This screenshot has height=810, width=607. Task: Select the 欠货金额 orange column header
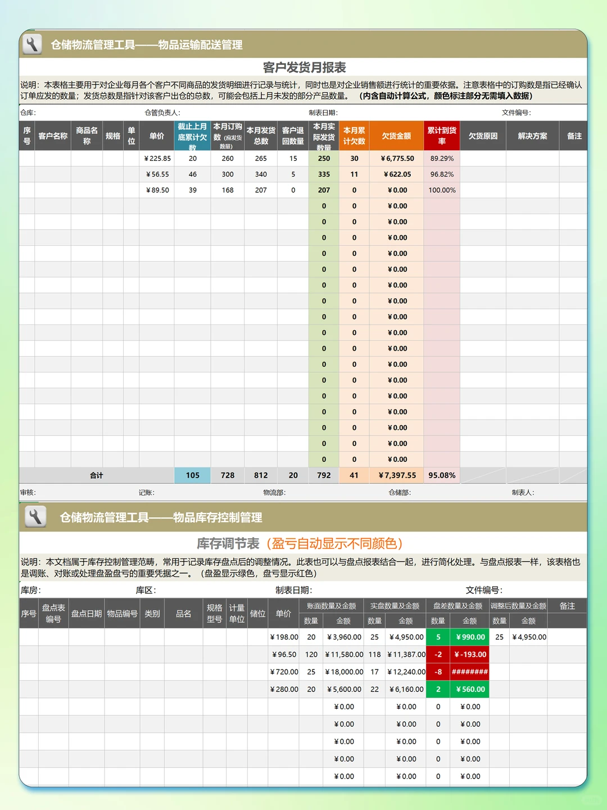pyautogui.click(x=397, y=136)
